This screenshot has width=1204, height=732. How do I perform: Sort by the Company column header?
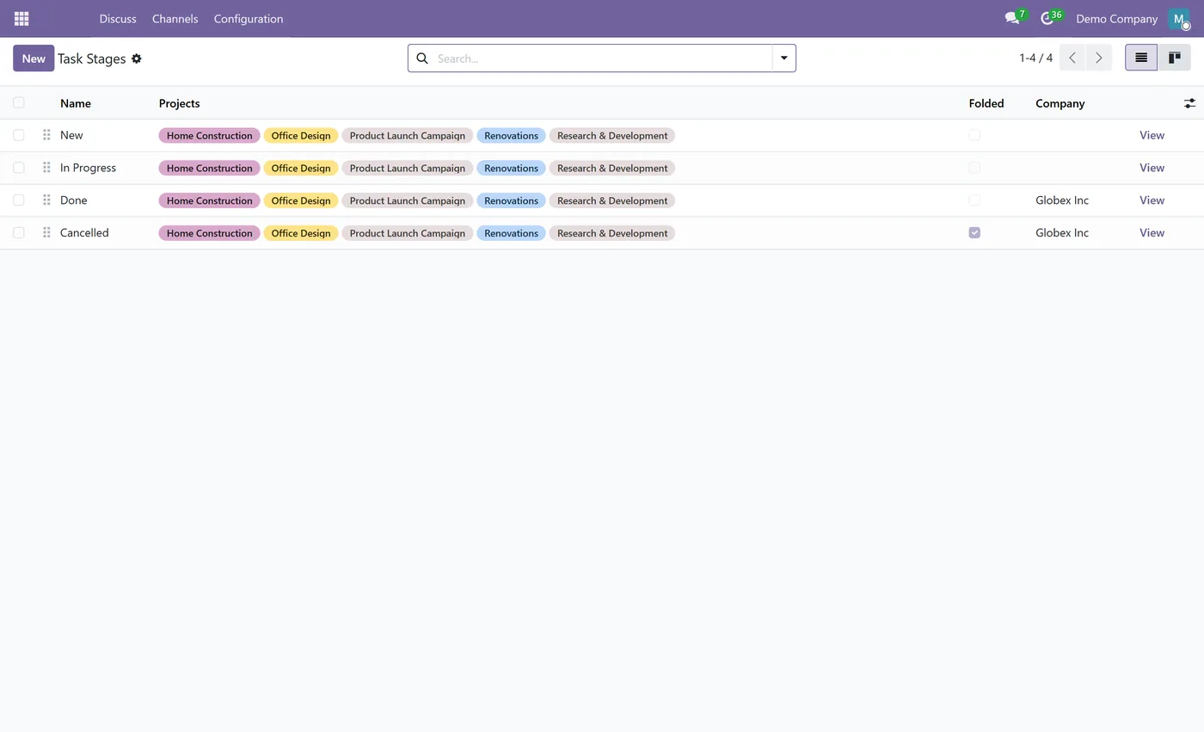point(1060,103)
